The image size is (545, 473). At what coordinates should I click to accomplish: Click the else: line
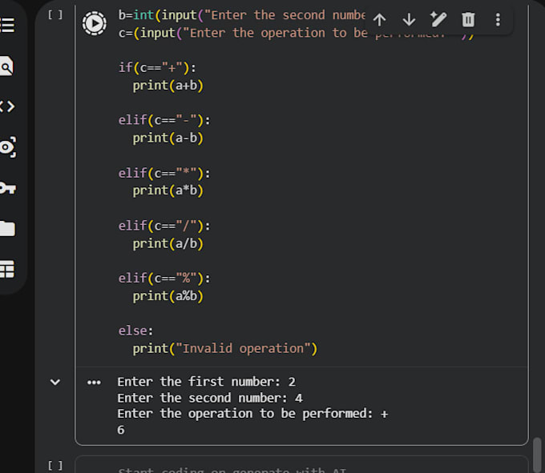[135, 331]
